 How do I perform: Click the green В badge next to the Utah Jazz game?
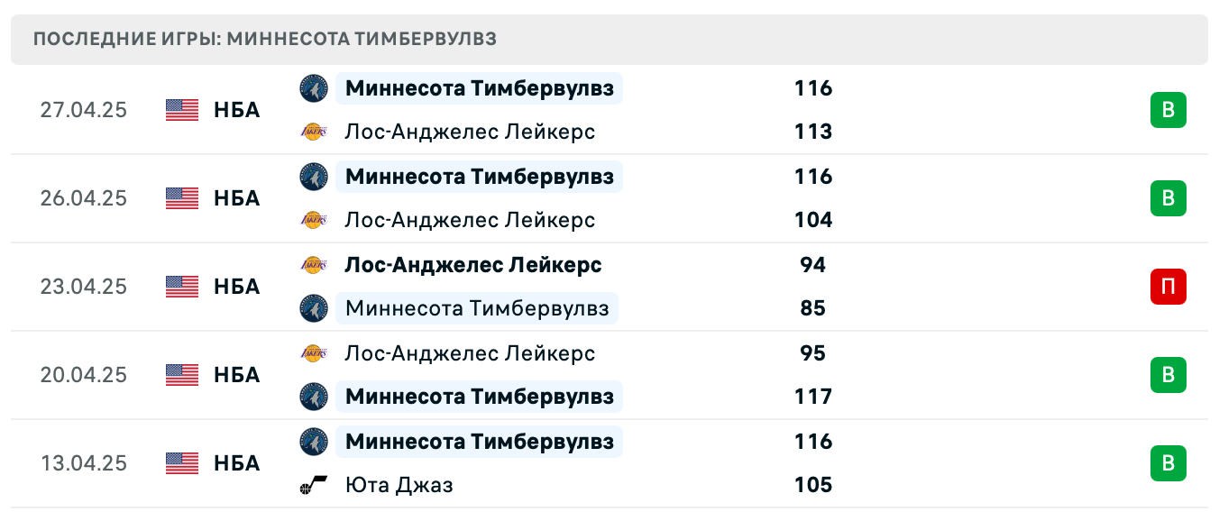(1169, 463)
